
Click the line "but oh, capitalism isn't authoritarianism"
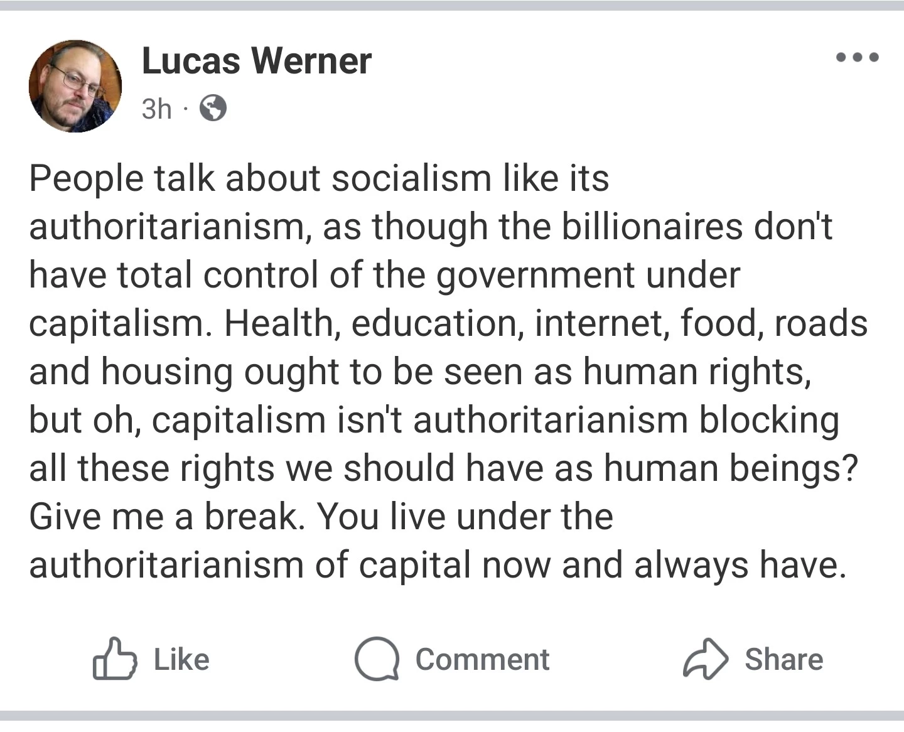[433, 420]
